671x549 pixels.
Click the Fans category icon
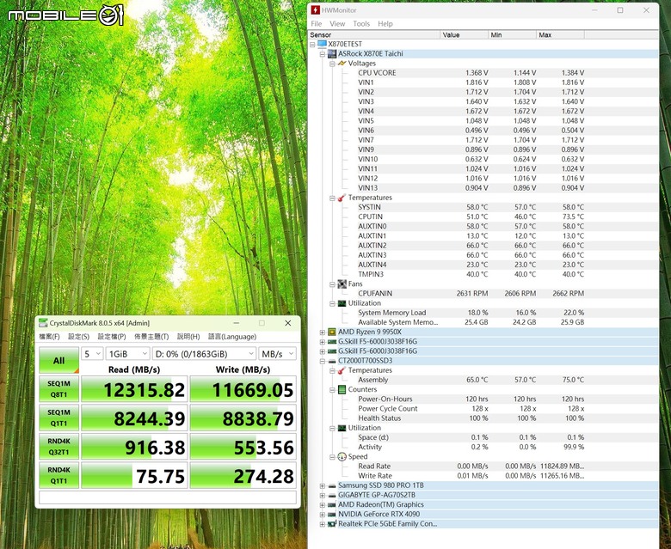click(342, 284)
